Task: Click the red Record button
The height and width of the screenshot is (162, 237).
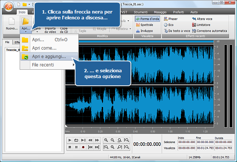Action: (83, 147)
